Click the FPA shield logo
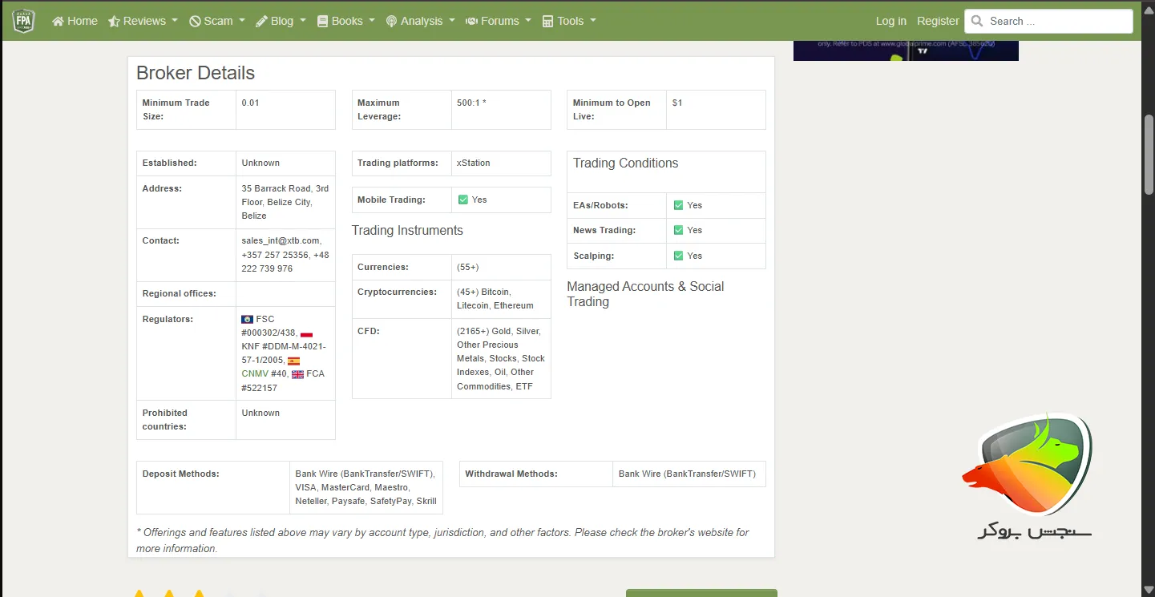This screenshot has height=597, width=1155. tap(23, 21)
